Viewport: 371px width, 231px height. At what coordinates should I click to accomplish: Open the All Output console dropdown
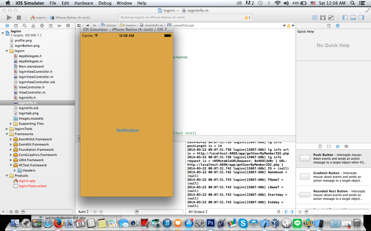[198, 212]
